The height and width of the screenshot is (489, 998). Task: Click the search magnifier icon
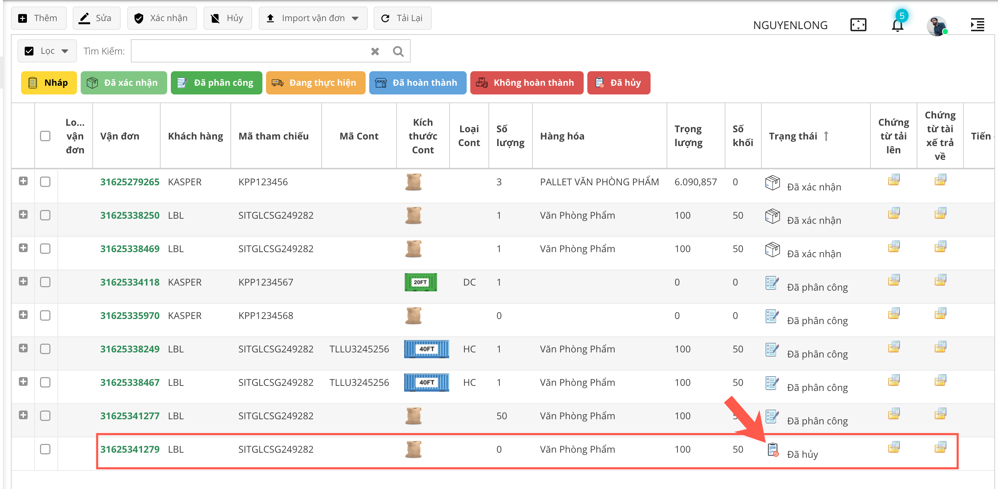click(x=398, y=51)
